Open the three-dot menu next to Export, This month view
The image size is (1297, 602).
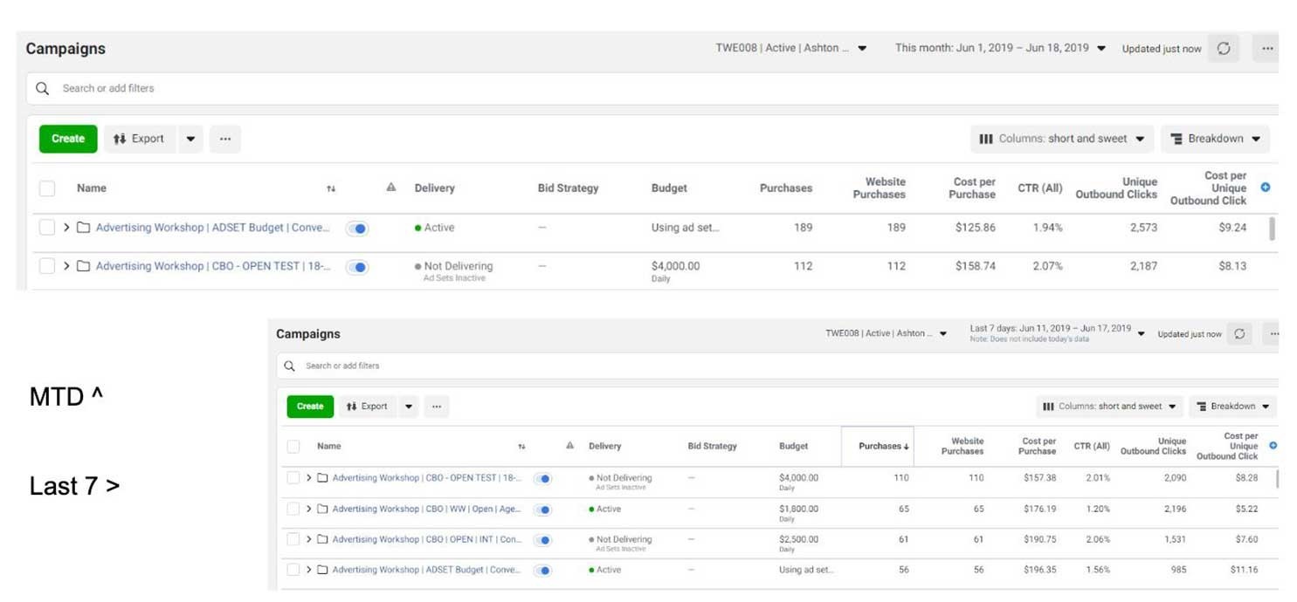(225, 139)
